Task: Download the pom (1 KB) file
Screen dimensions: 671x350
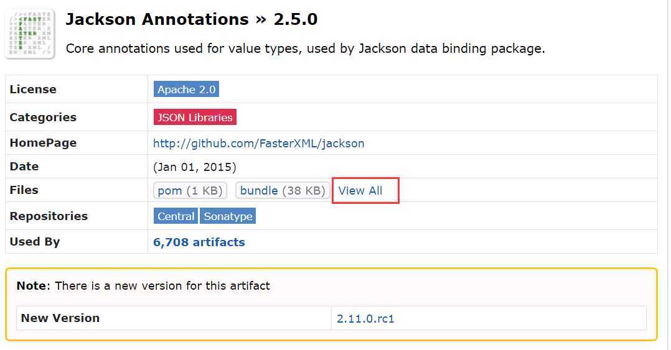Action: click(190, 191)
